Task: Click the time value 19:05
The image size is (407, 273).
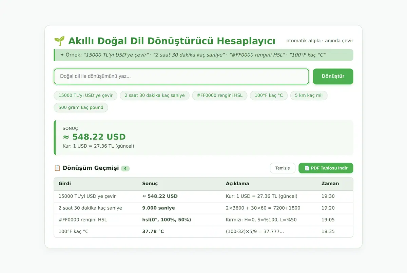Action: (x=328, y=220)
